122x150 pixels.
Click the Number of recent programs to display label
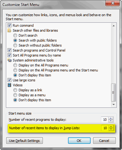[38, 120]
